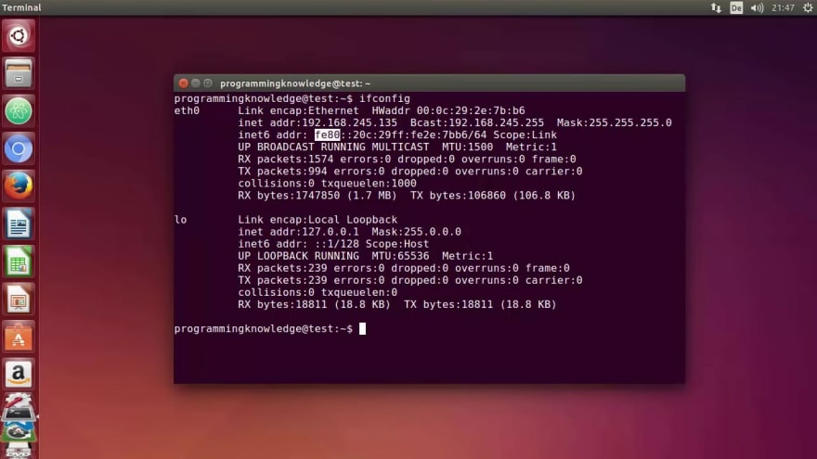Open the Atom editor launcher icon

point(19,111)
